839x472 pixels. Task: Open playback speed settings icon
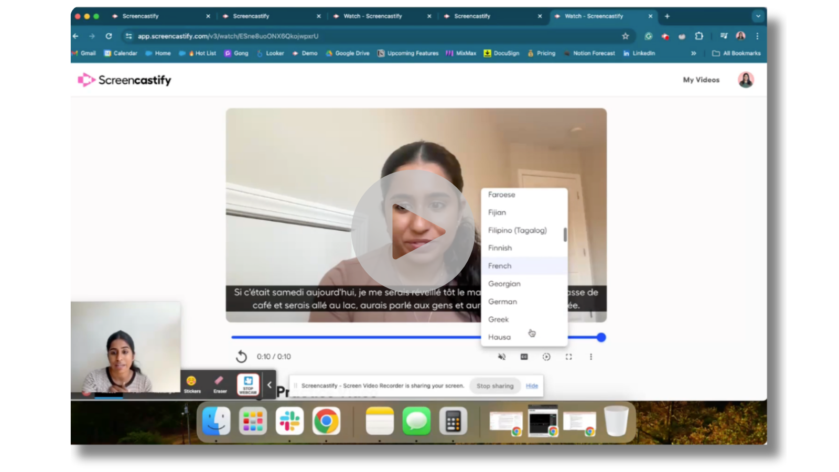[x=546, y=357]
